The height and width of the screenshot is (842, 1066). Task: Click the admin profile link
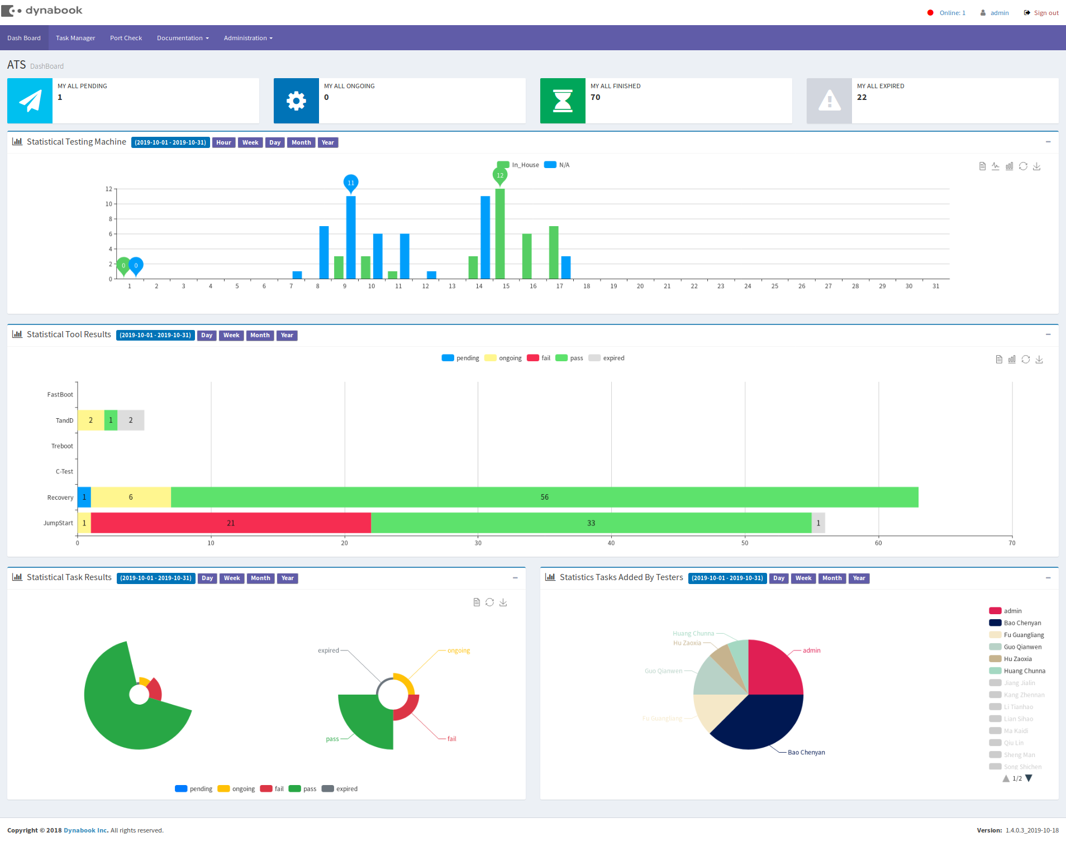pyautogui.click(x=1000, y=13)
